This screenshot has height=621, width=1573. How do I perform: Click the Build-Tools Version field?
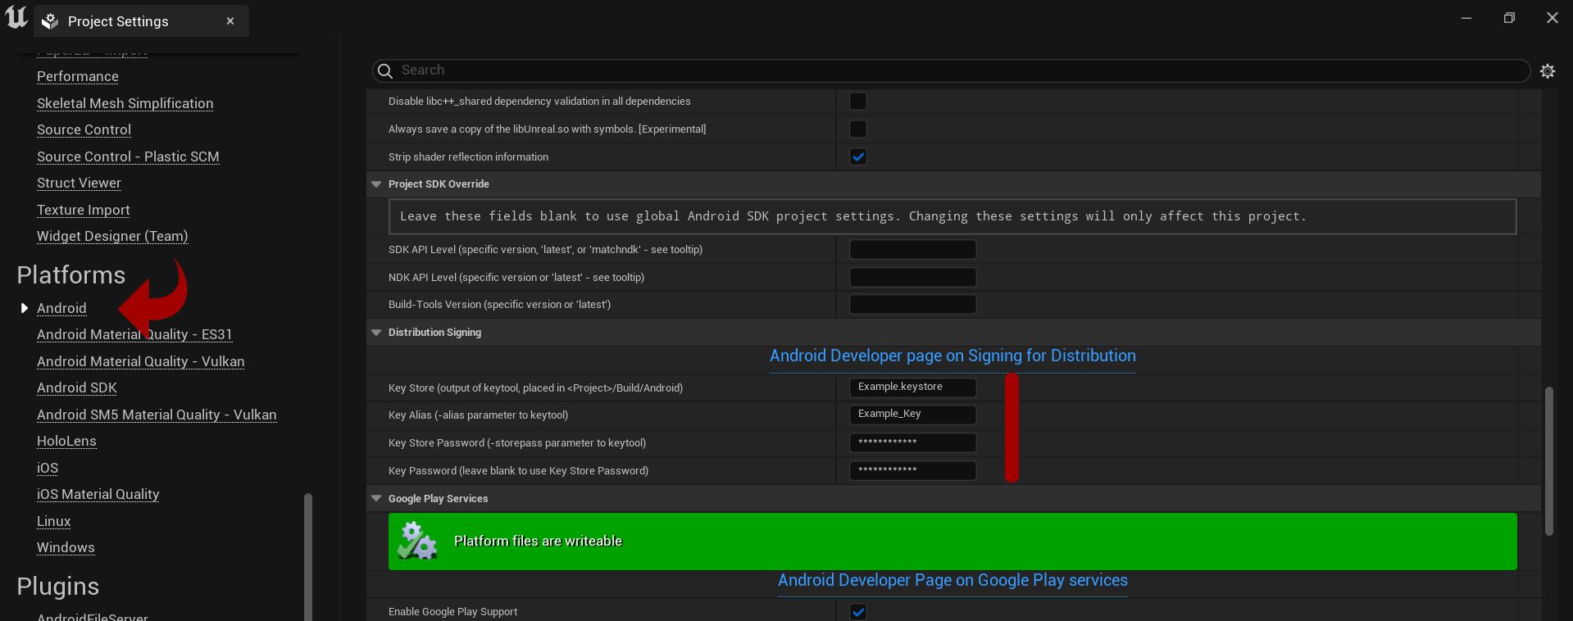point(912,305)
